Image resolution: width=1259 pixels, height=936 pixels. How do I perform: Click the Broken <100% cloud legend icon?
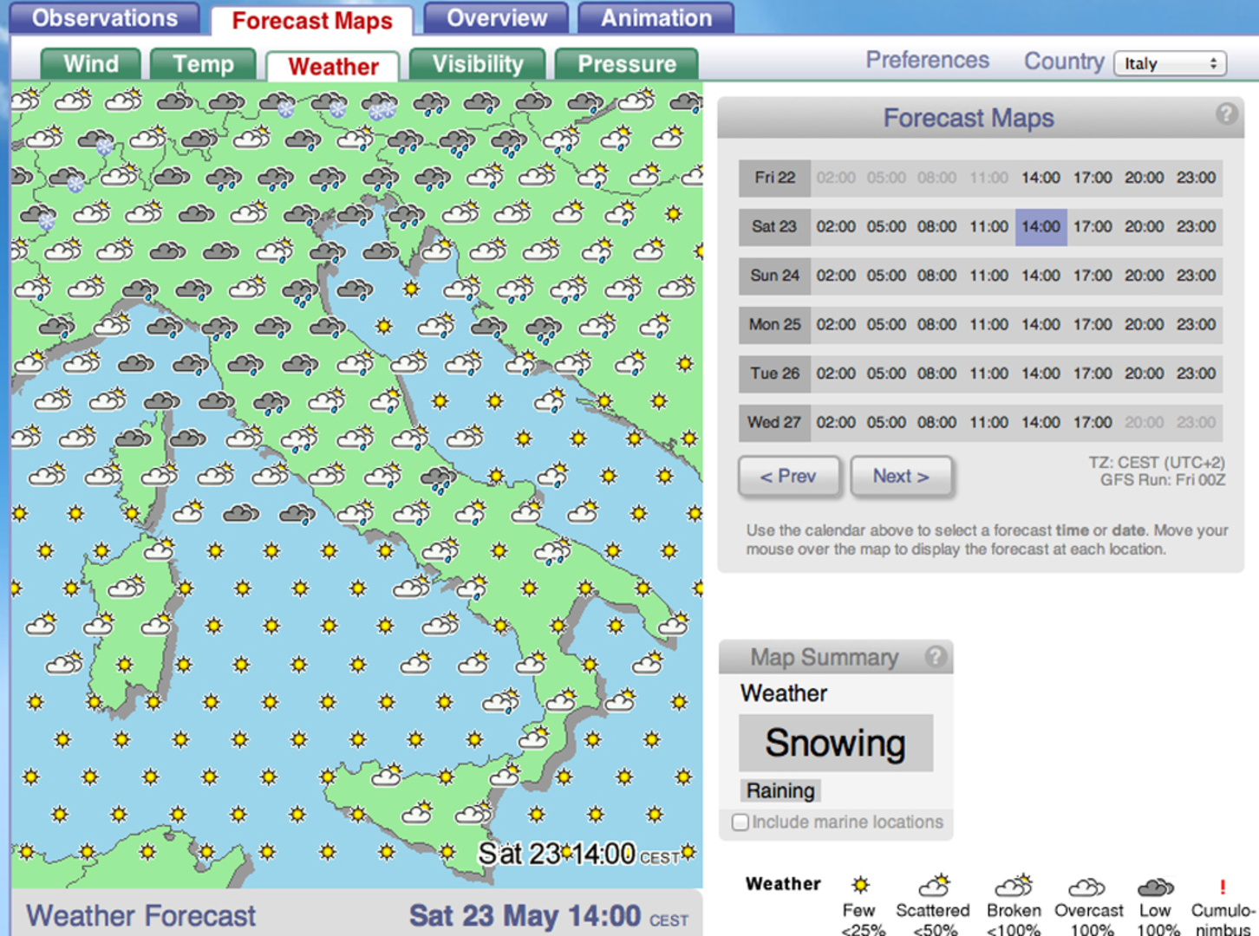coord(1013,886)
